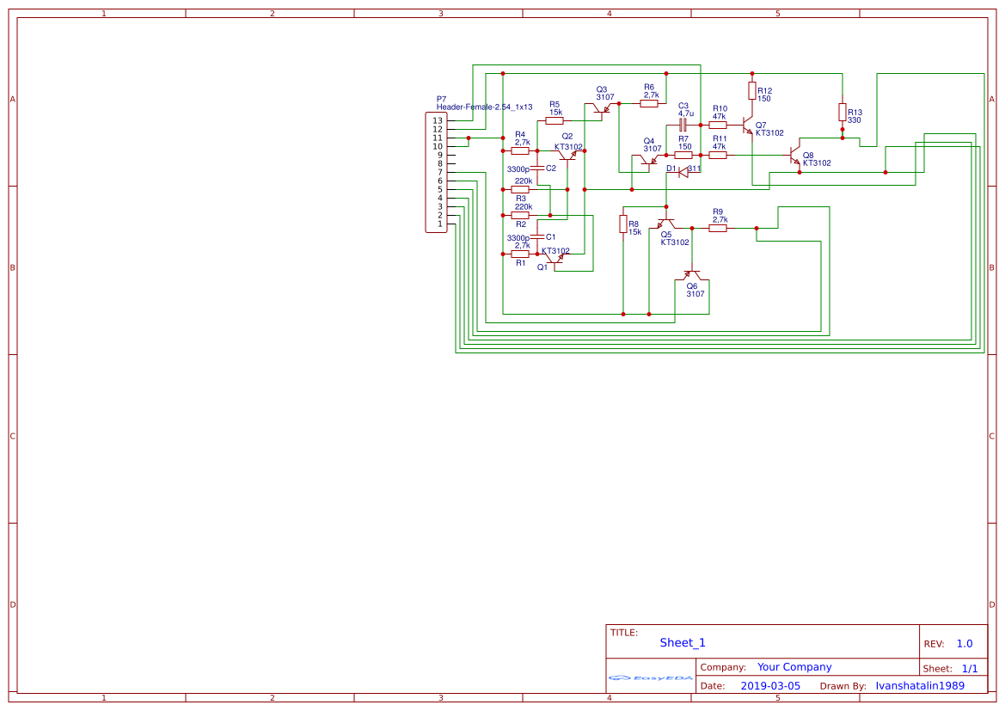Pick resistor R6 symbol
The image size is (1005, 711).
coord(648,103)
